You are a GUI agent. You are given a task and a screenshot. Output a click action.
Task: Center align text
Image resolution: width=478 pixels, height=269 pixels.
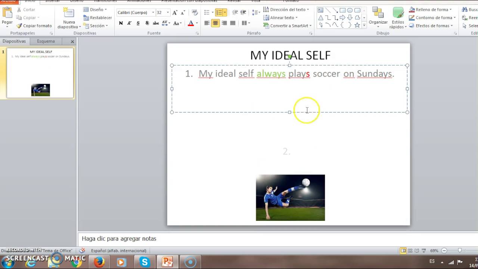(215, 23)
